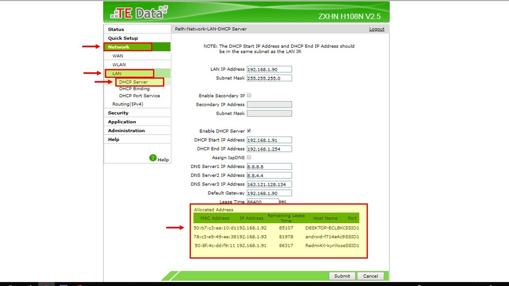Click the green Help question mark icon

(x=153, y=158)
